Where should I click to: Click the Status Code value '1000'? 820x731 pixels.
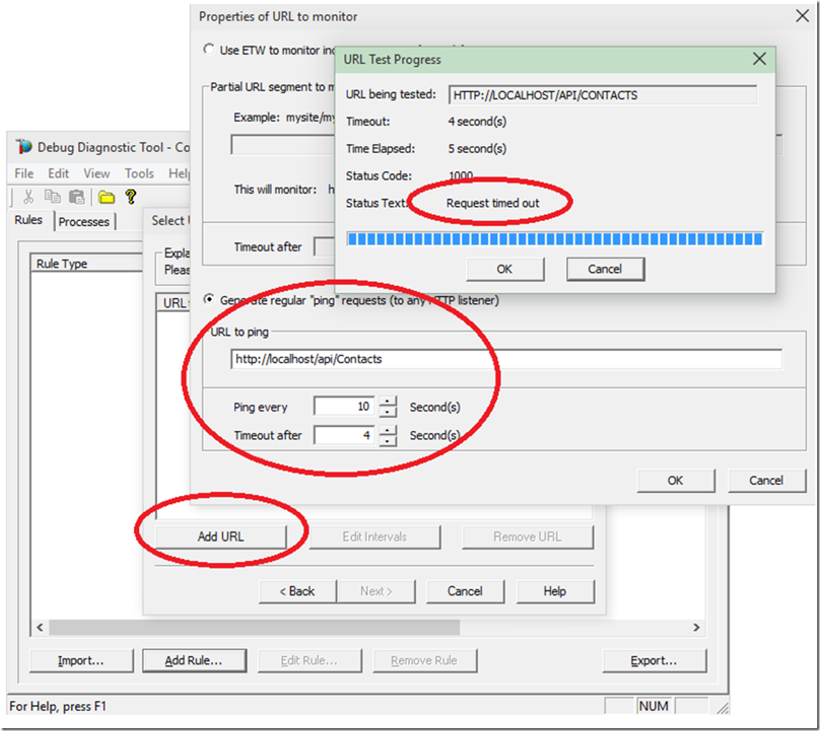461,176
